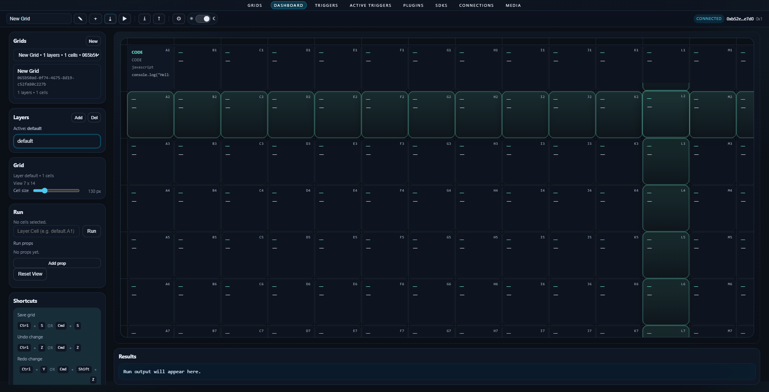Navigate to the MEDIA tab
This screenshot has width=769, height=392.
(513, 6)
